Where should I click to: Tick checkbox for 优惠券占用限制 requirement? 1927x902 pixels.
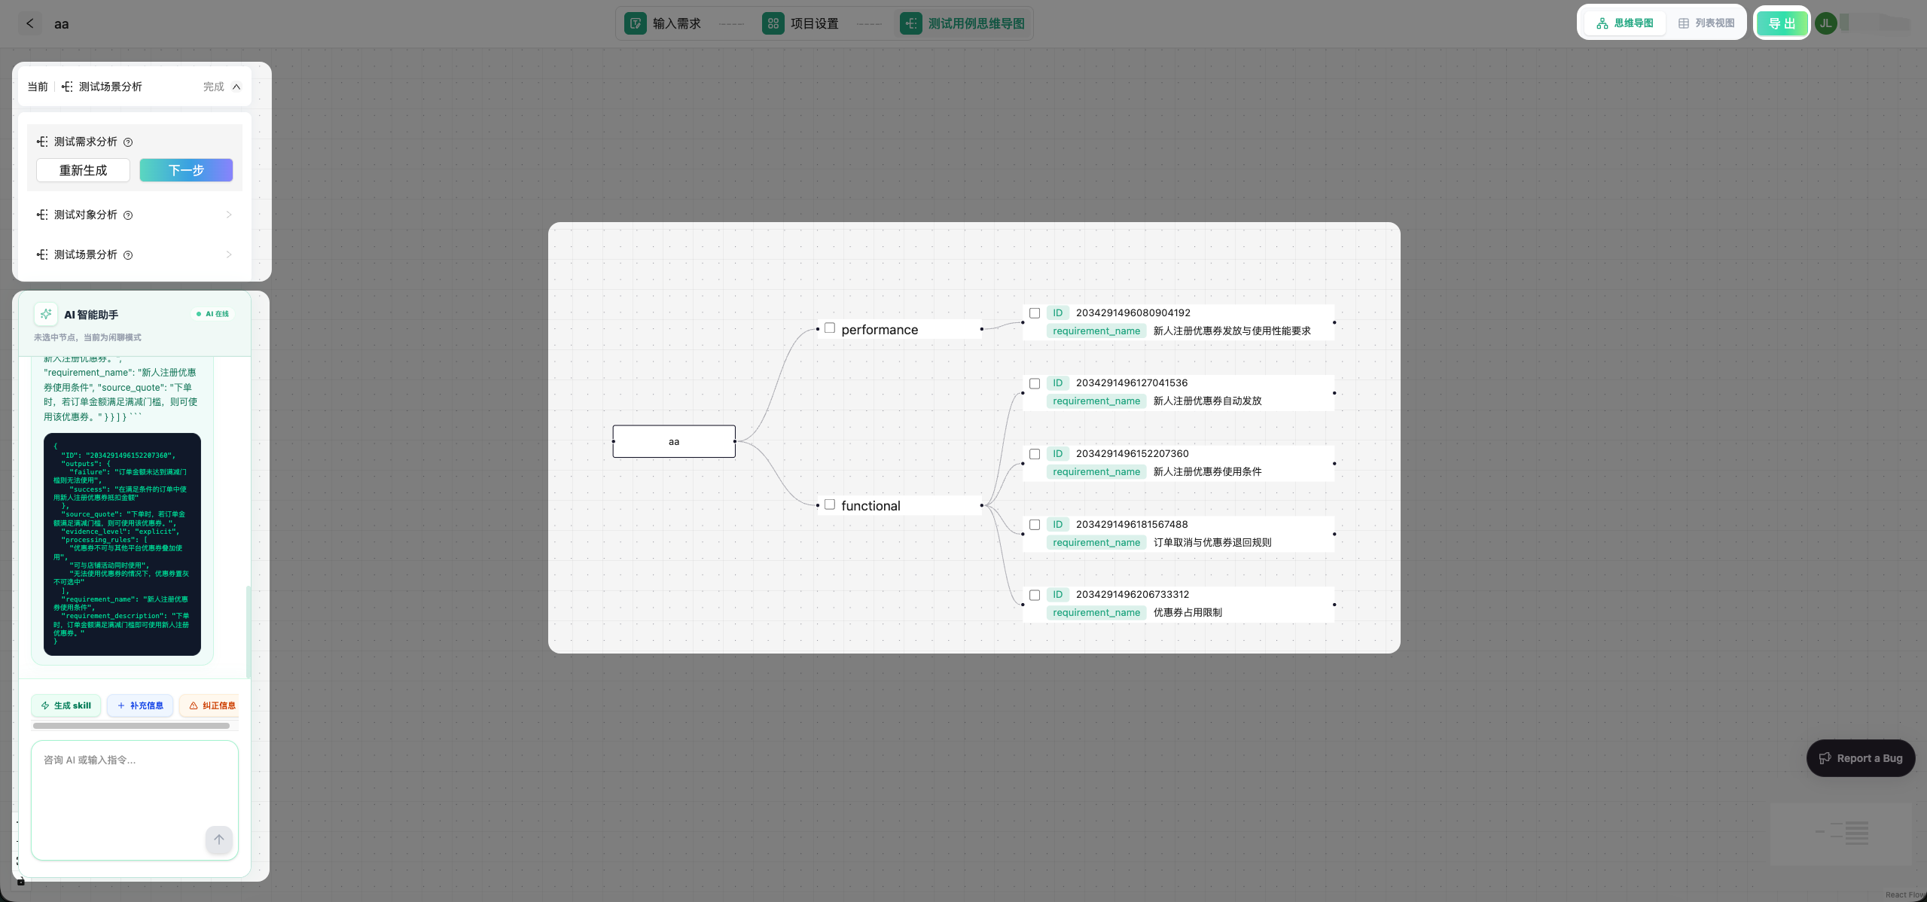[1035, 595]
